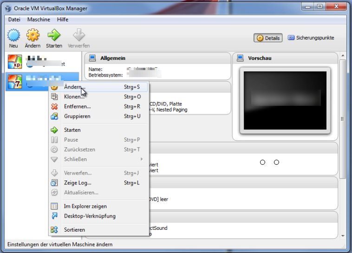The width and height of the screenshot is (352, 253).
Task: Click the Zeige Log icon in menu
Action: click(54, 183)
